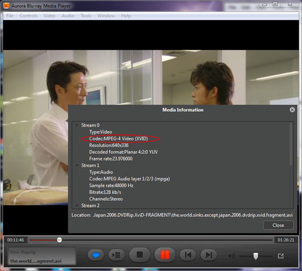
Task: Minimize the player window
Action: [265, 4]
